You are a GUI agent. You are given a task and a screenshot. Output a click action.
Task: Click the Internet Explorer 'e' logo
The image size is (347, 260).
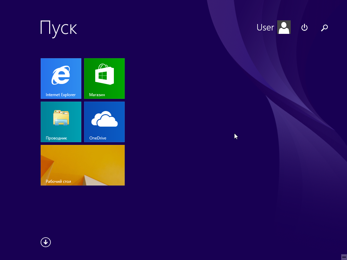pos(61,75)
